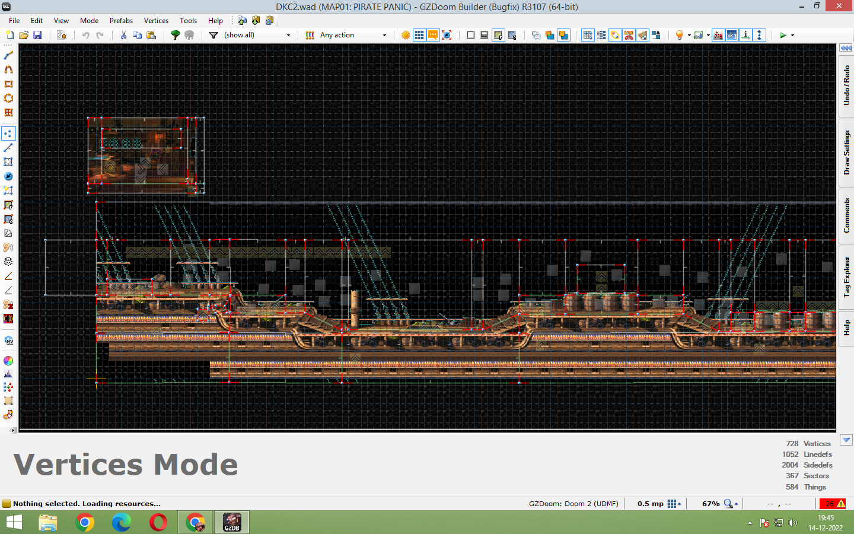The image size is (854, 534).
Task: Expand the dynamic lights dropdown arrow
Action: 689,35
